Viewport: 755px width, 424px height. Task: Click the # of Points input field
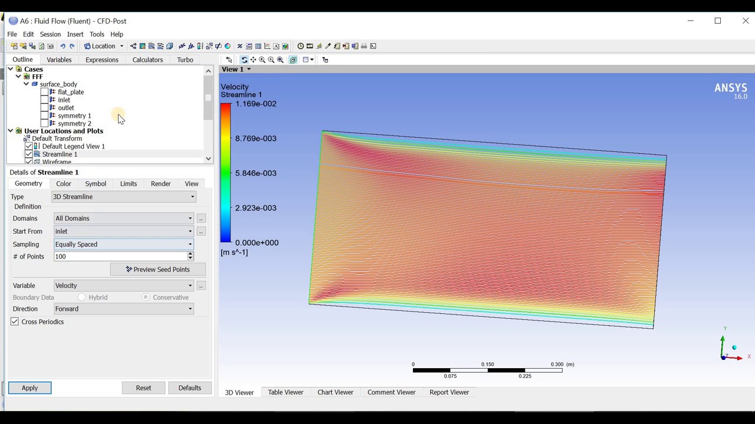(120, 256)
